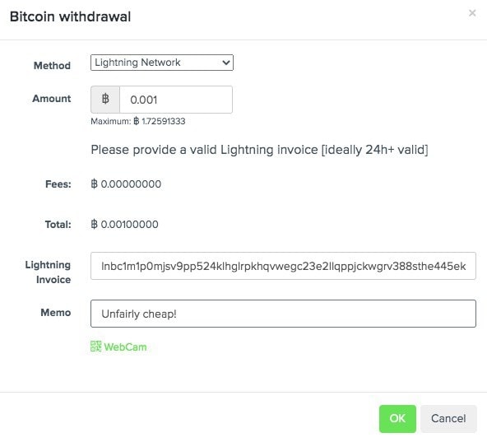
Task: Click the 'Bitcoin withdrawal' dialog title
Action: click(71, 16)
